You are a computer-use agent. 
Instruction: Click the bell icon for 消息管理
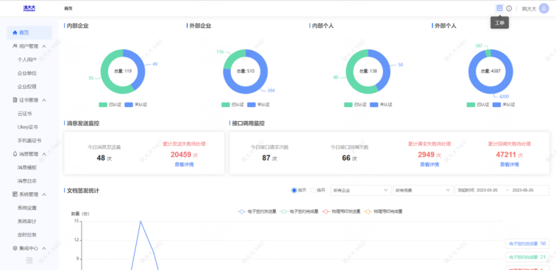click(15, 154)
